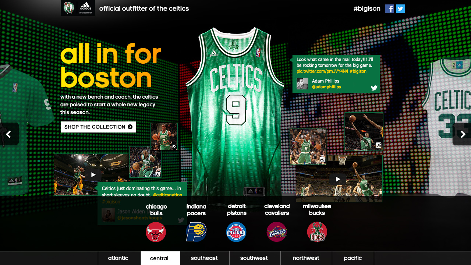Select the Indiana Pacers logo

click(196, 232)
